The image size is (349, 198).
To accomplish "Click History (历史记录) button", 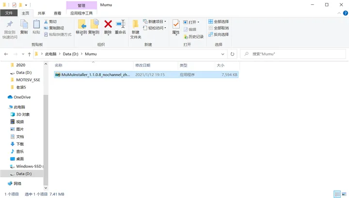I will pos(193,36).
